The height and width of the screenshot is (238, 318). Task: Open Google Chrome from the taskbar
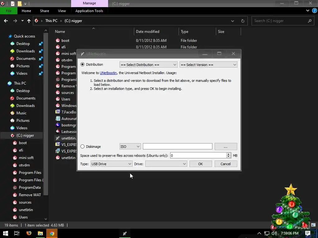[x=52, y=233]
